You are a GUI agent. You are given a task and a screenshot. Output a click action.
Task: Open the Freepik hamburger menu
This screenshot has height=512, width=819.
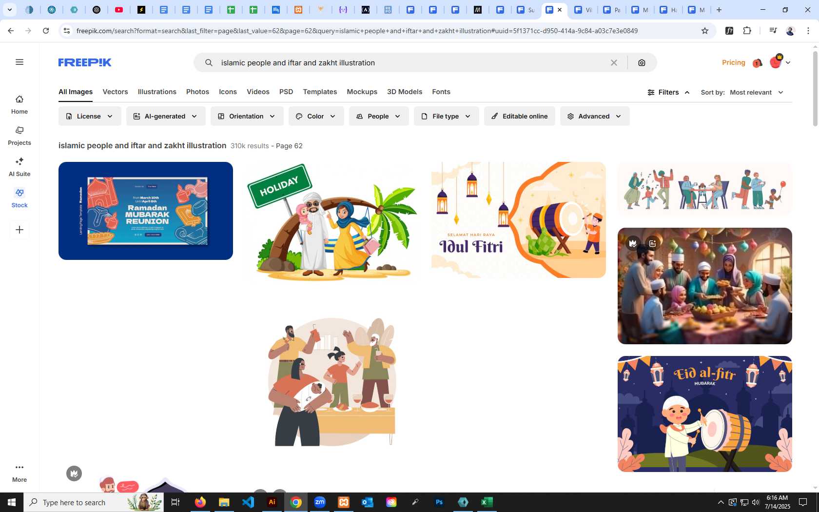19,62
